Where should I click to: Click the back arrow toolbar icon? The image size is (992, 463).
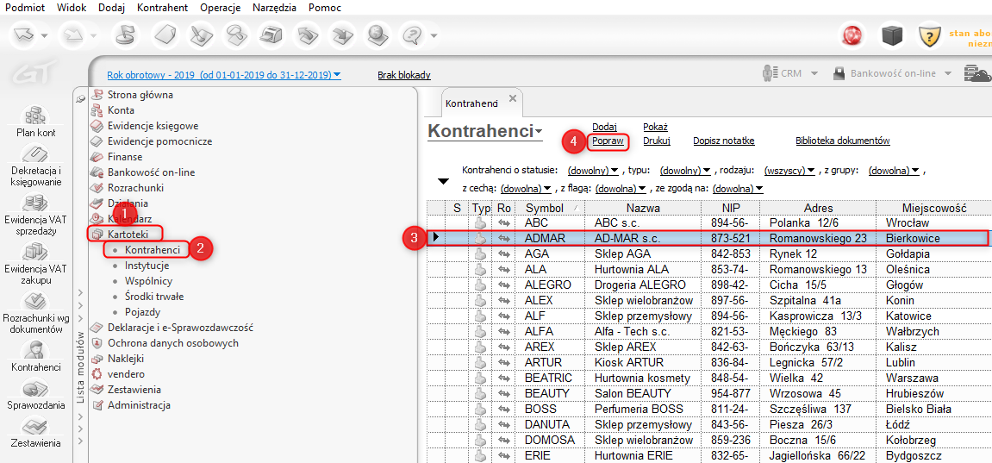pyautogui.click(x=25, y=35)
